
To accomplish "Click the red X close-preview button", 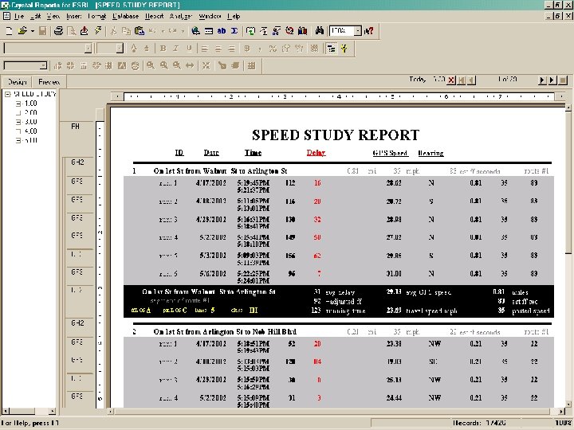I will point(451,80).
